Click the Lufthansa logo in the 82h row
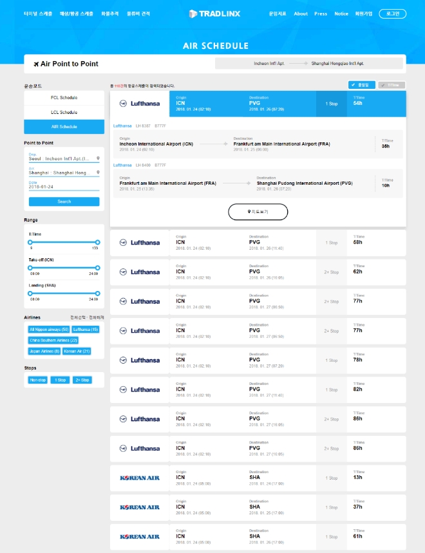 pyautogui.click(x=140, y=389)
